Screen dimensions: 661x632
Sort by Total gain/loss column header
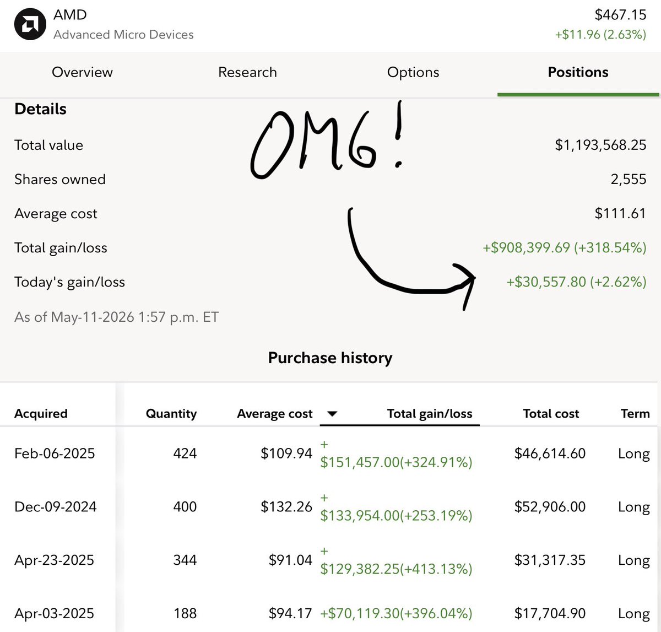click(430, 414)
